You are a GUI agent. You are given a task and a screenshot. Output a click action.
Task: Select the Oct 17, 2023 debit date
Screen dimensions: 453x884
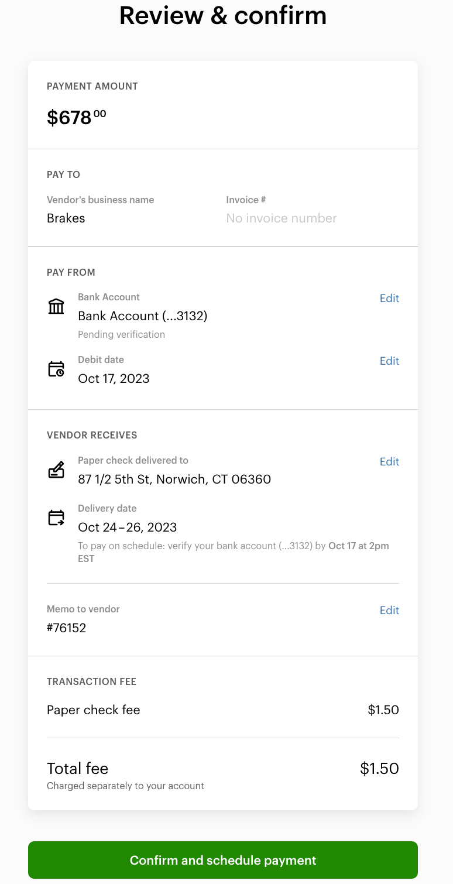click(114, 379)
